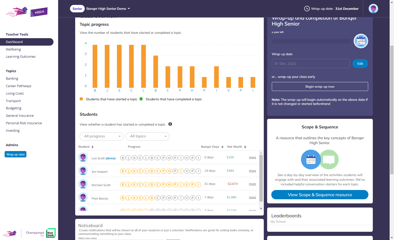
Task: Click green chat bubble icon in Scope & Sequence
Action: 329,160
